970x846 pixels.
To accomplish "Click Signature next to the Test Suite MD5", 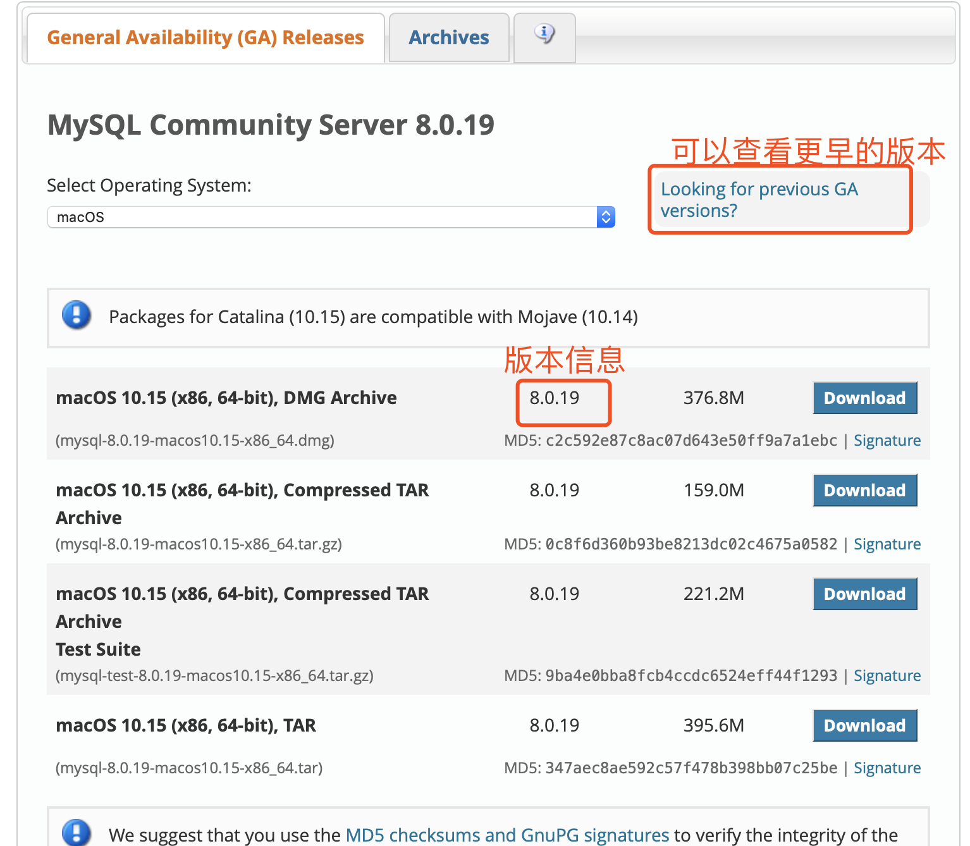I will [x=887, y=675].
